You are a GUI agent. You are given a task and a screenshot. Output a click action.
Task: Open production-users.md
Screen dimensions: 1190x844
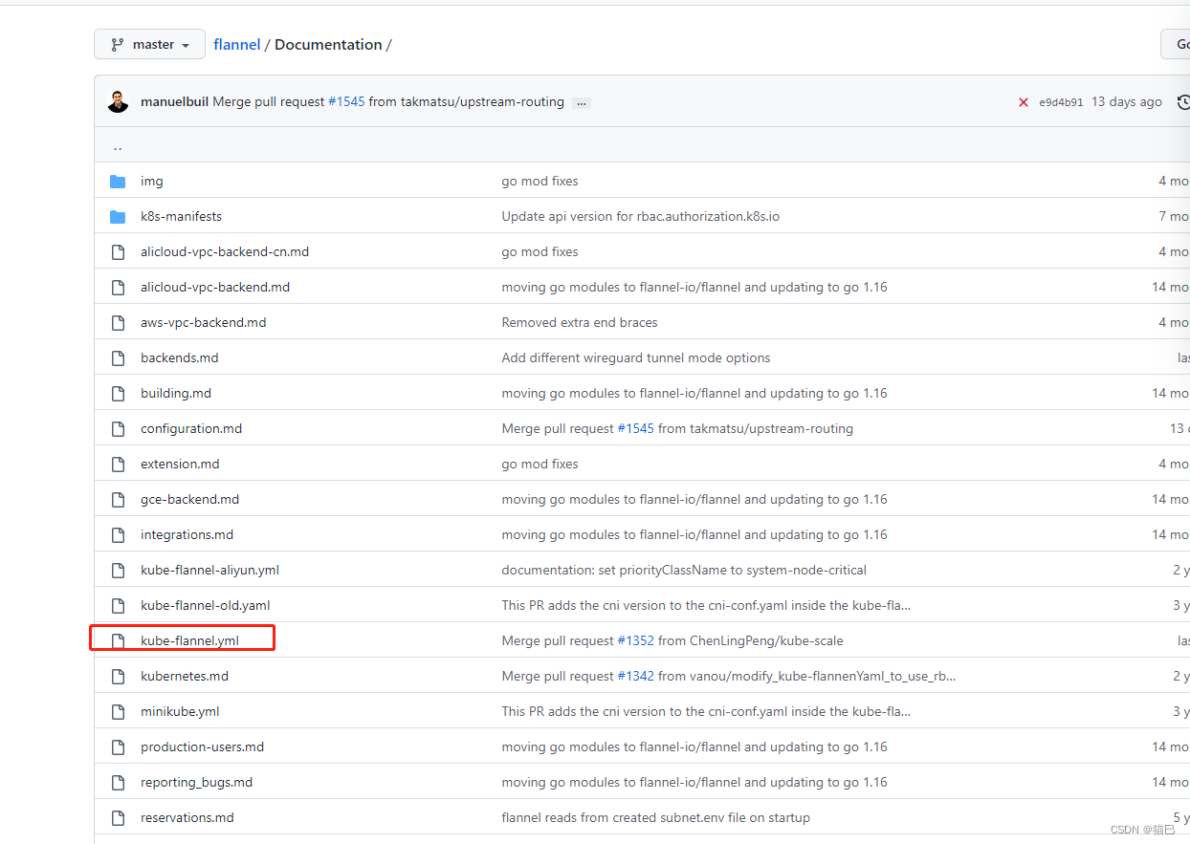click(202, 747)
